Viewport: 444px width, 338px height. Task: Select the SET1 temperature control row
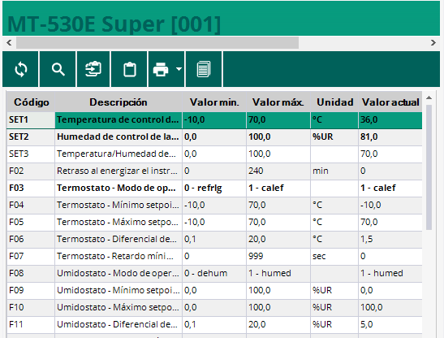coord(214,120)
